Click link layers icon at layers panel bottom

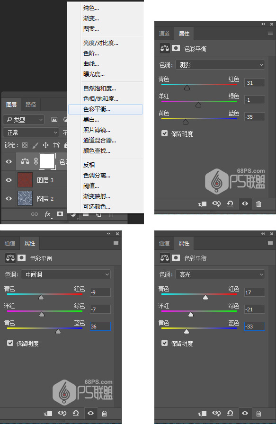coord(35,214)
